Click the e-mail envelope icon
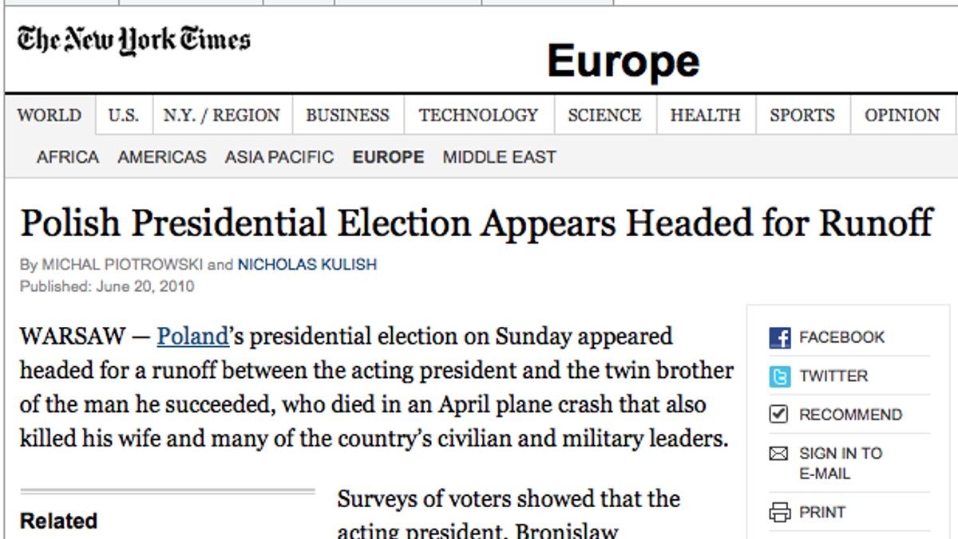The height and width of the screenshot is (539, 958). (778, 454)
